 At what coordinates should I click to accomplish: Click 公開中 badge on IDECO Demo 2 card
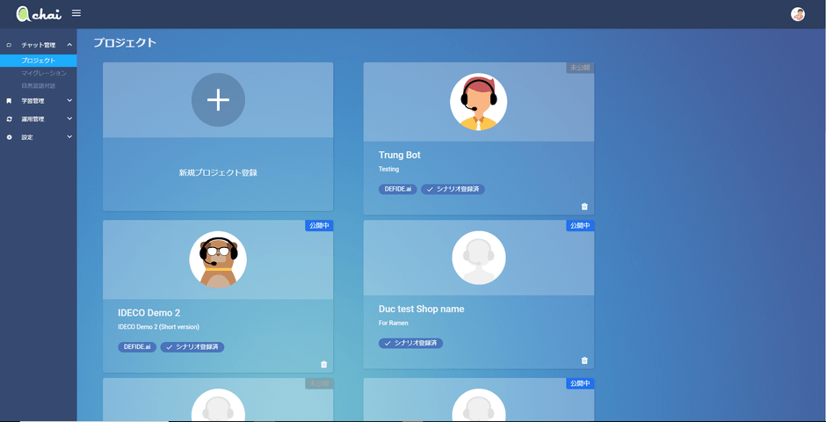click(319, 225)
